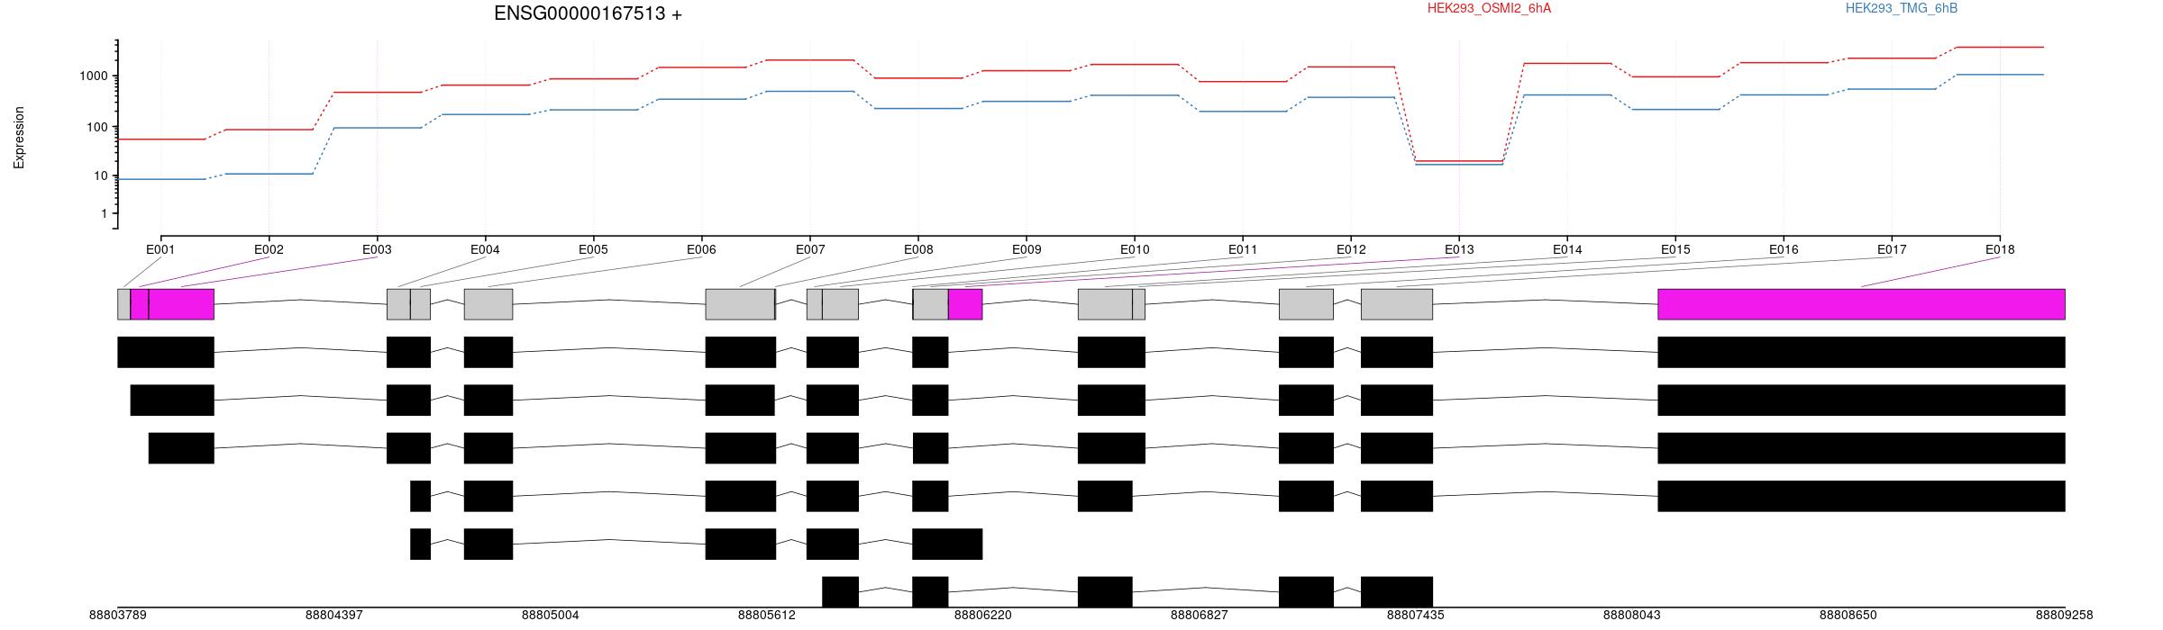Click the red line dip at E013
The height and width of the screenshot is (630, 2163).
pos(1459,161)
